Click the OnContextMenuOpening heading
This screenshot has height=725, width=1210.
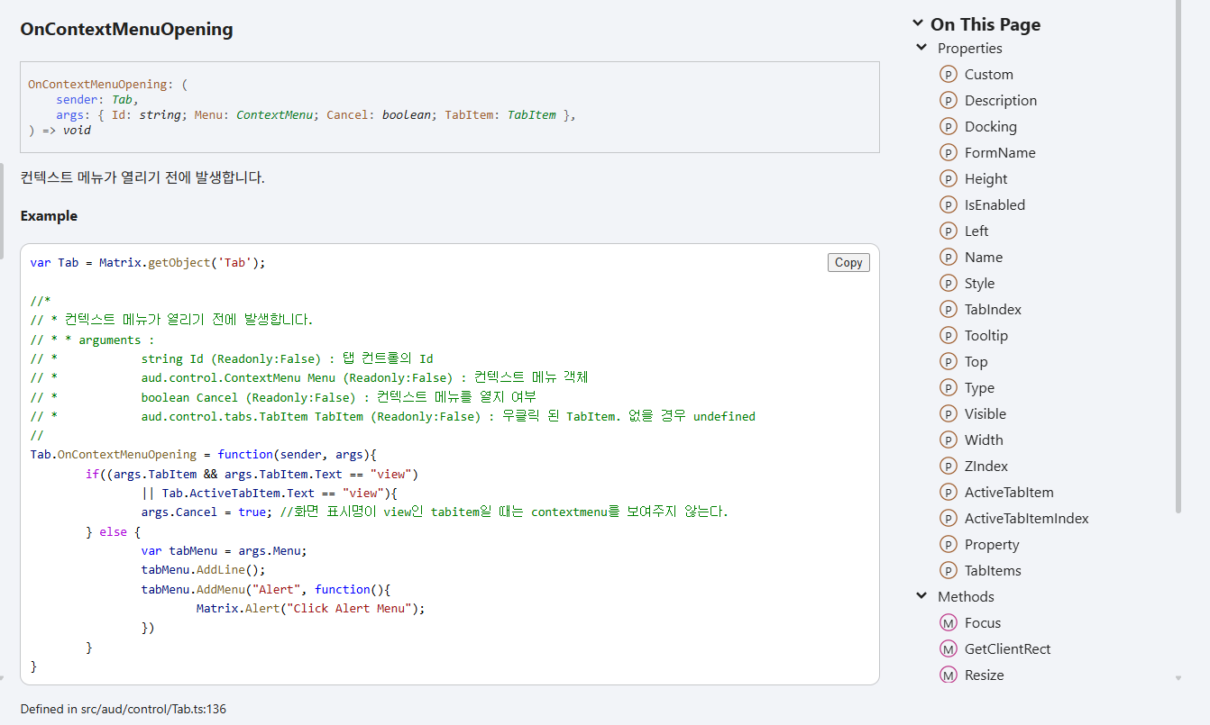click(126, 30)
